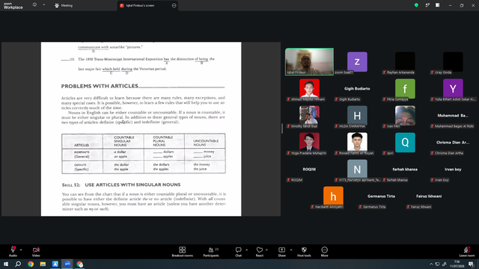The width and height of the screenshot is (479, 269).
Task: Select Yoga Pradana Muhajirin participant photo
Action: tap(309, 142)
